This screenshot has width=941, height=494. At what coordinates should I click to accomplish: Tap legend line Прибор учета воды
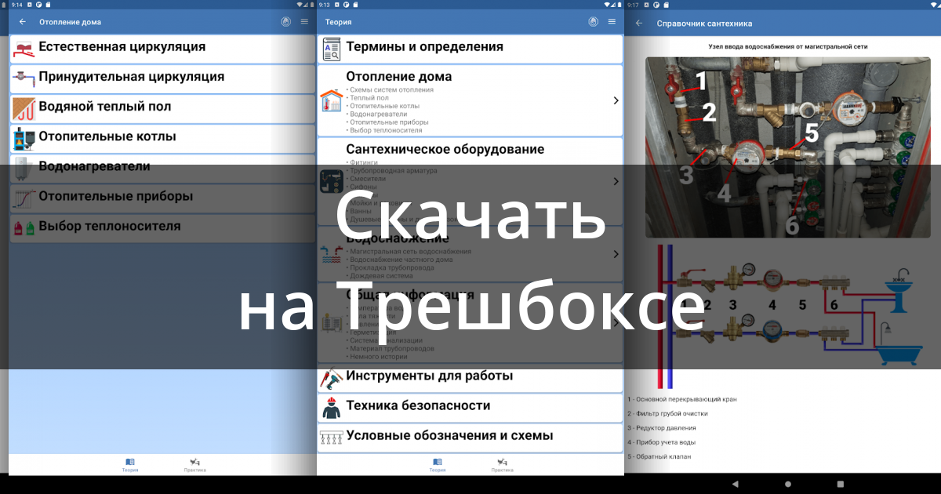[x=663, y=442]
